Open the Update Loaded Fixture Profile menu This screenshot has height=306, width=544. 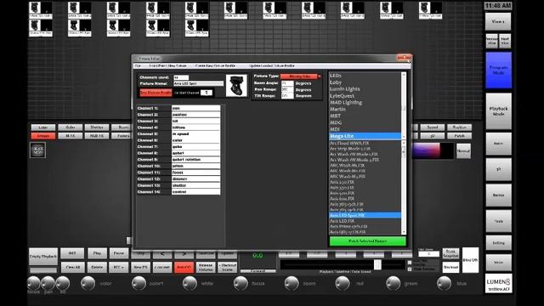(x=272, y=65)
